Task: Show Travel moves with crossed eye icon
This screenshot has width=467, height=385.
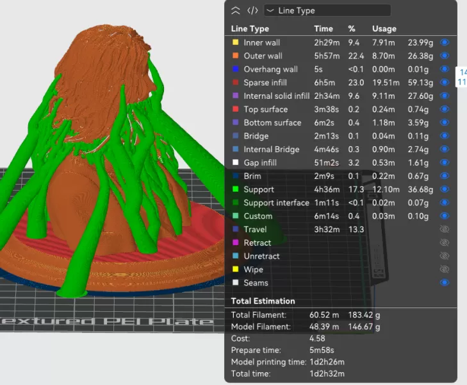Action: point(445,229)
